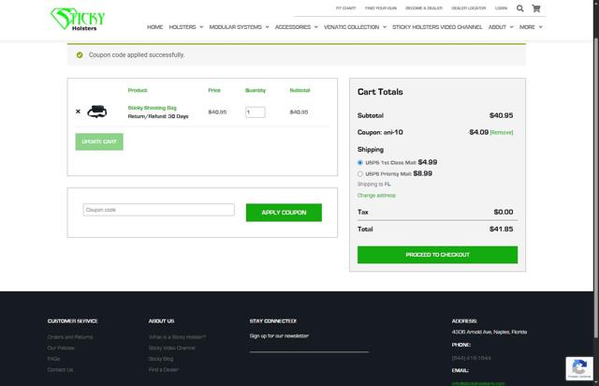
Task: Remove Sticky Shooting Bag with the X icon
Action: click(x=78, y=111)
